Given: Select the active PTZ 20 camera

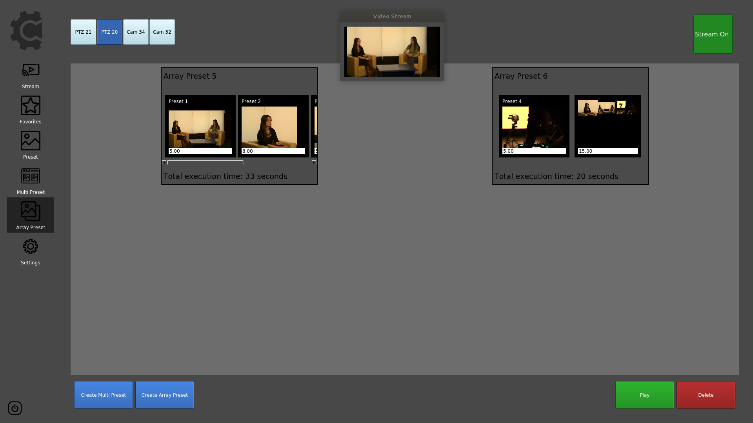Looking at the screenshot, I should coord(109,32).
